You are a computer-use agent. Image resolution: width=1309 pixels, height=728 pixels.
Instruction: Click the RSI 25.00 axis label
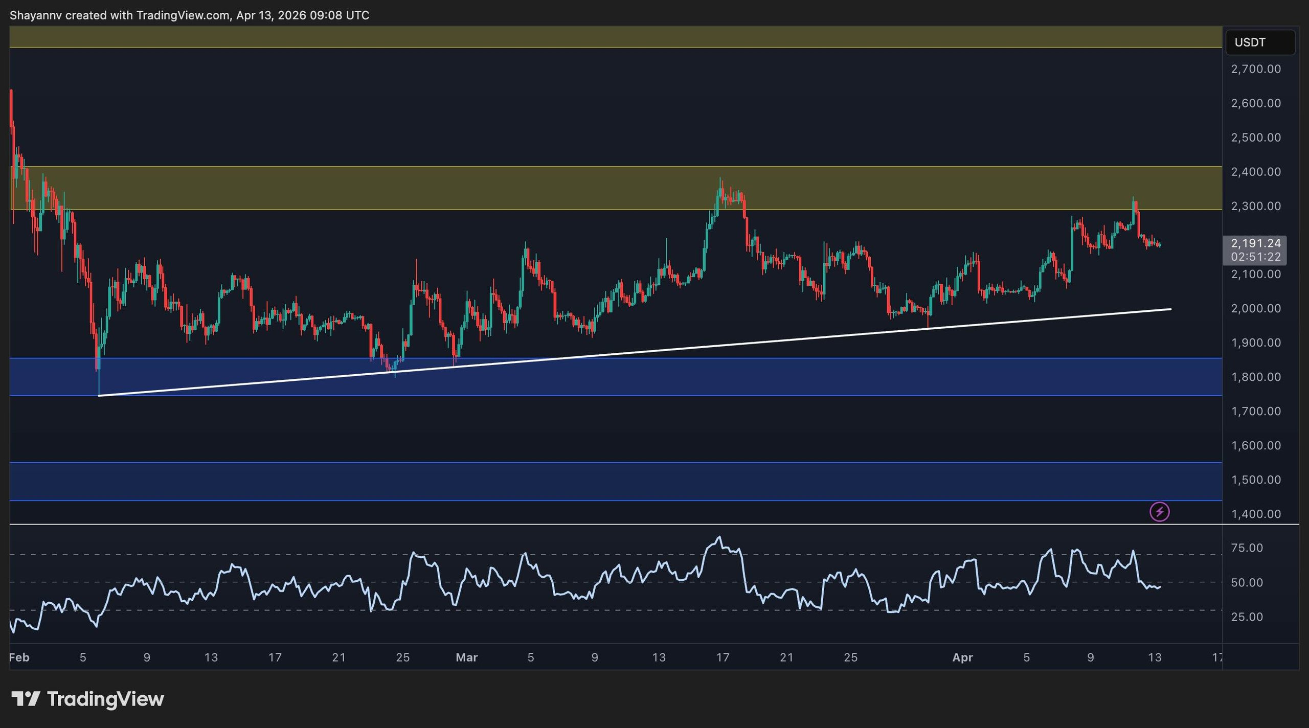pyautogui.click(x=1247, y=617)
